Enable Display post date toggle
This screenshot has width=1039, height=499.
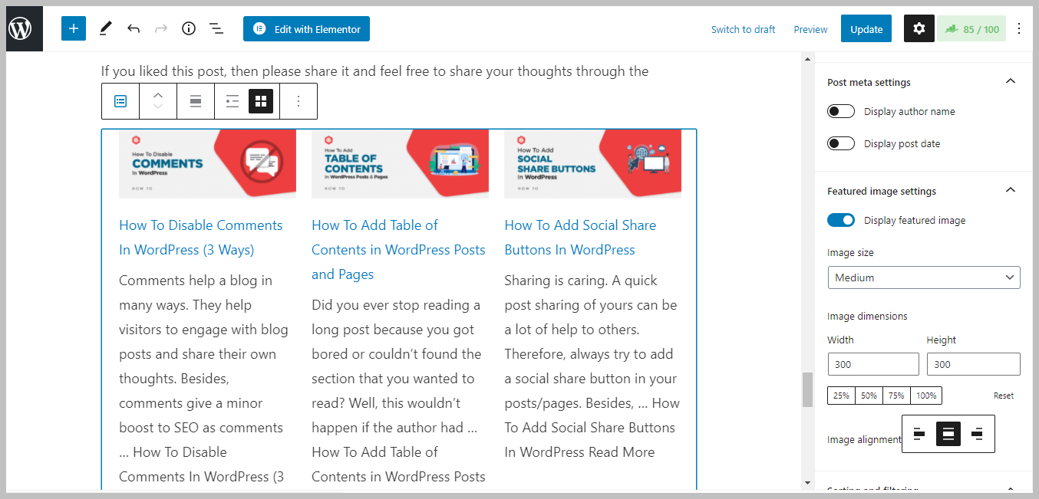(x=841, y=143)
